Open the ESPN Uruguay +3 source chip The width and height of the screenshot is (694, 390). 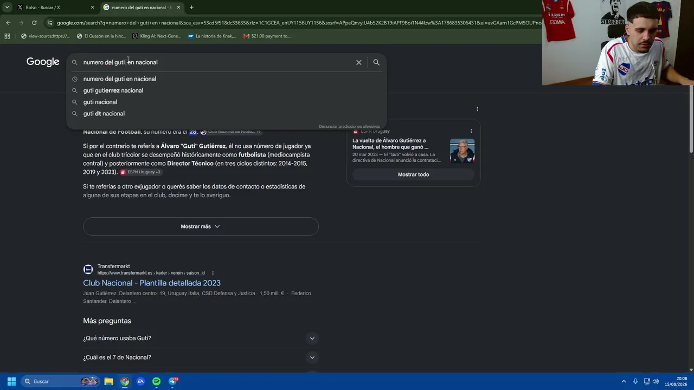[140, 172]
